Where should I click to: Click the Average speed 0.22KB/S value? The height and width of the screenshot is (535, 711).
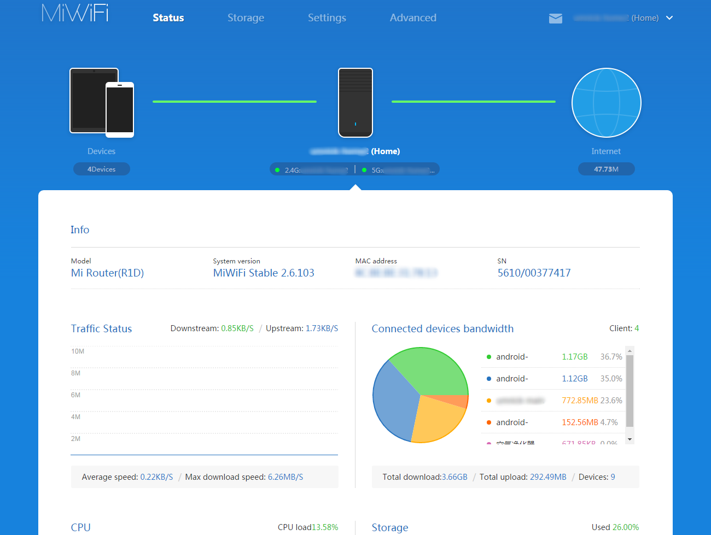[156, 477]
